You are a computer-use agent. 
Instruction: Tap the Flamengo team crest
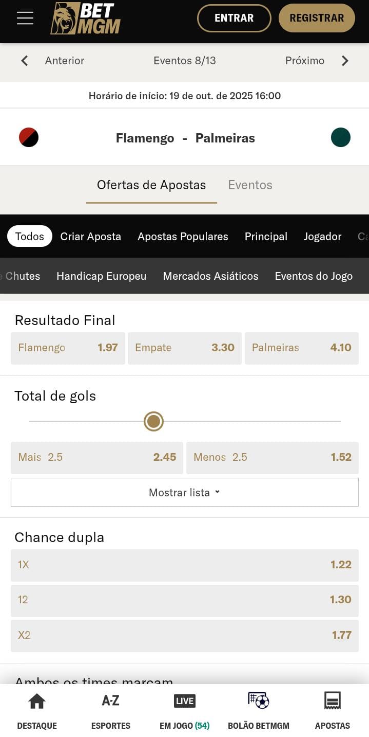(x=29, y=137)
